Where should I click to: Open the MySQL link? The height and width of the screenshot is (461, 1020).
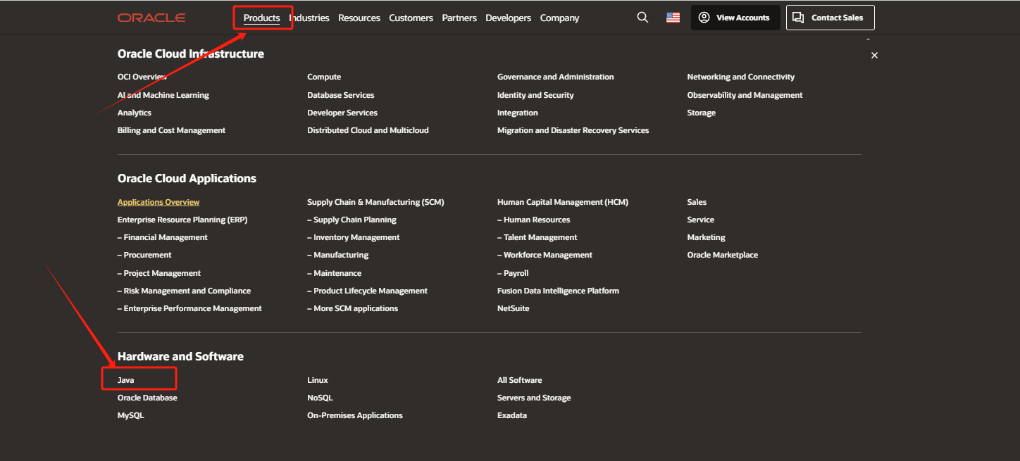coord(130,415)
